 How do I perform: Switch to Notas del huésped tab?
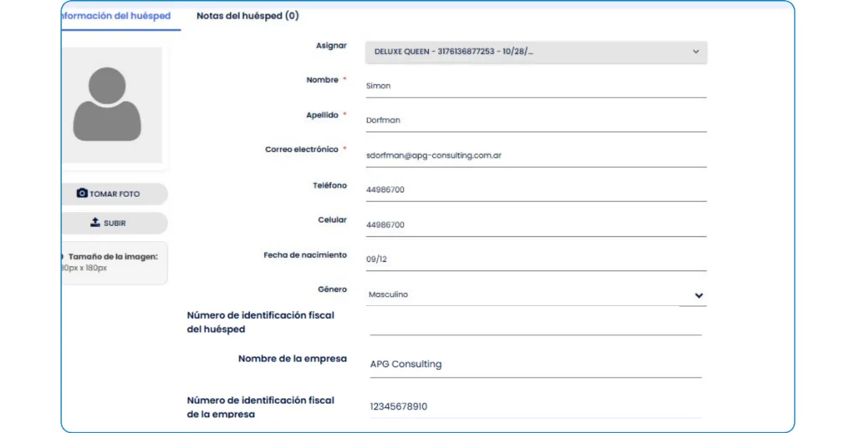click(247, 16)
